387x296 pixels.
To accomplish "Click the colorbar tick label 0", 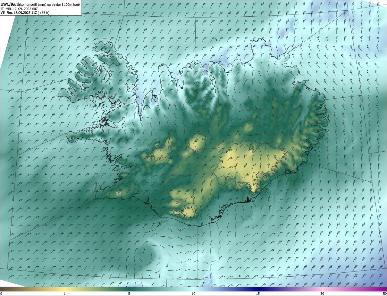I will point(1,294).
